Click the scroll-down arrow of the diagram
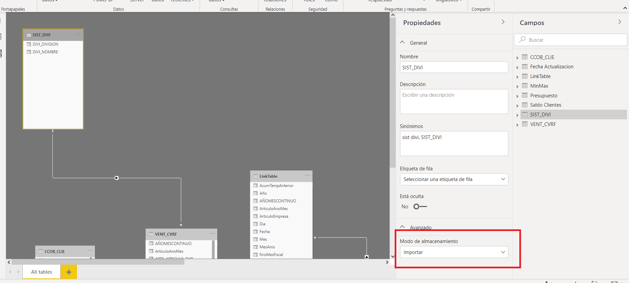The height and width of the screenshot is (283, 629). 393,256
